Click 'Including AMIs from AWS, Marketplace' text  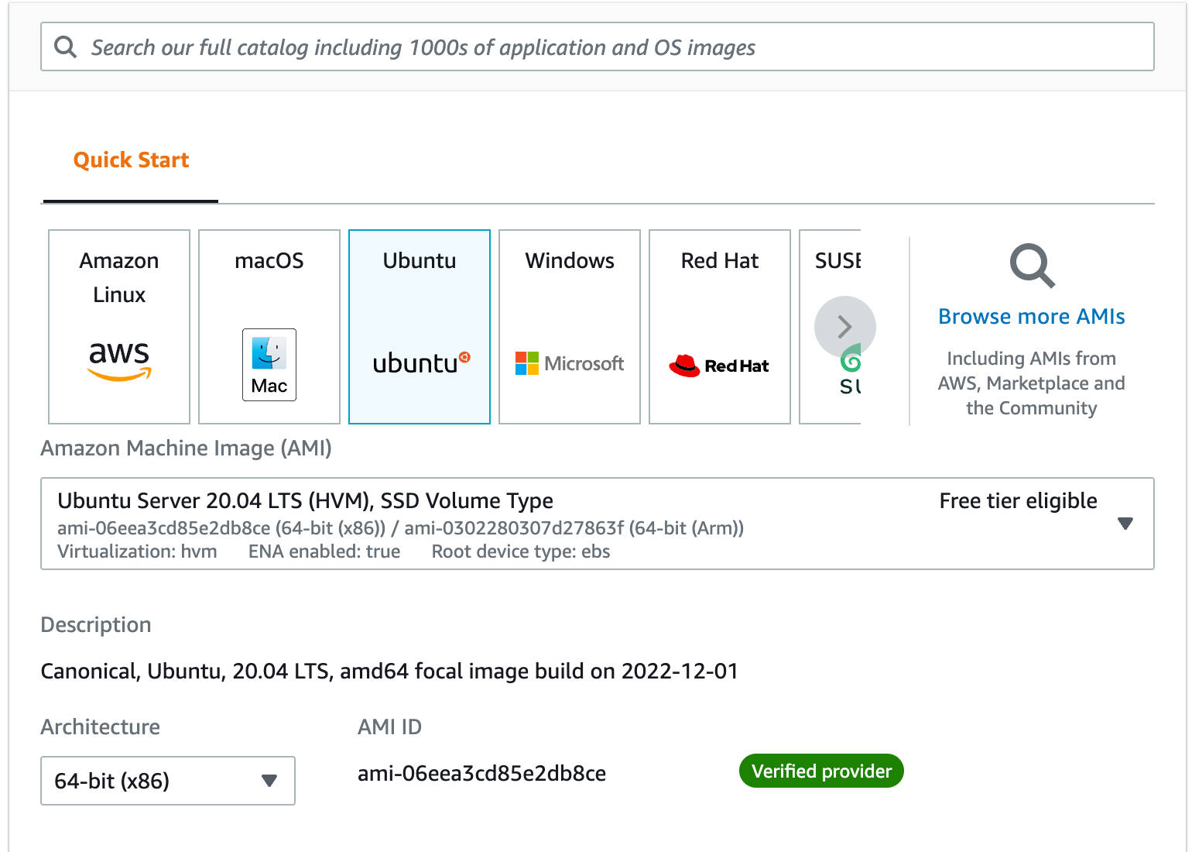[x=1032, y=383]
